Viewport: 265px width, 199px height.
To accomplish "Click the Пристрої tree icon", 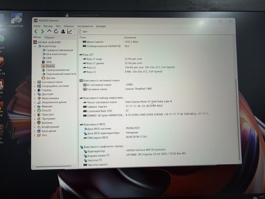I will 39,115.
